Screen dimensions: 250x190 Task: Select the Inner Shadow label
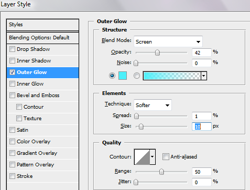pyautogui.click(x=34, y=61)
